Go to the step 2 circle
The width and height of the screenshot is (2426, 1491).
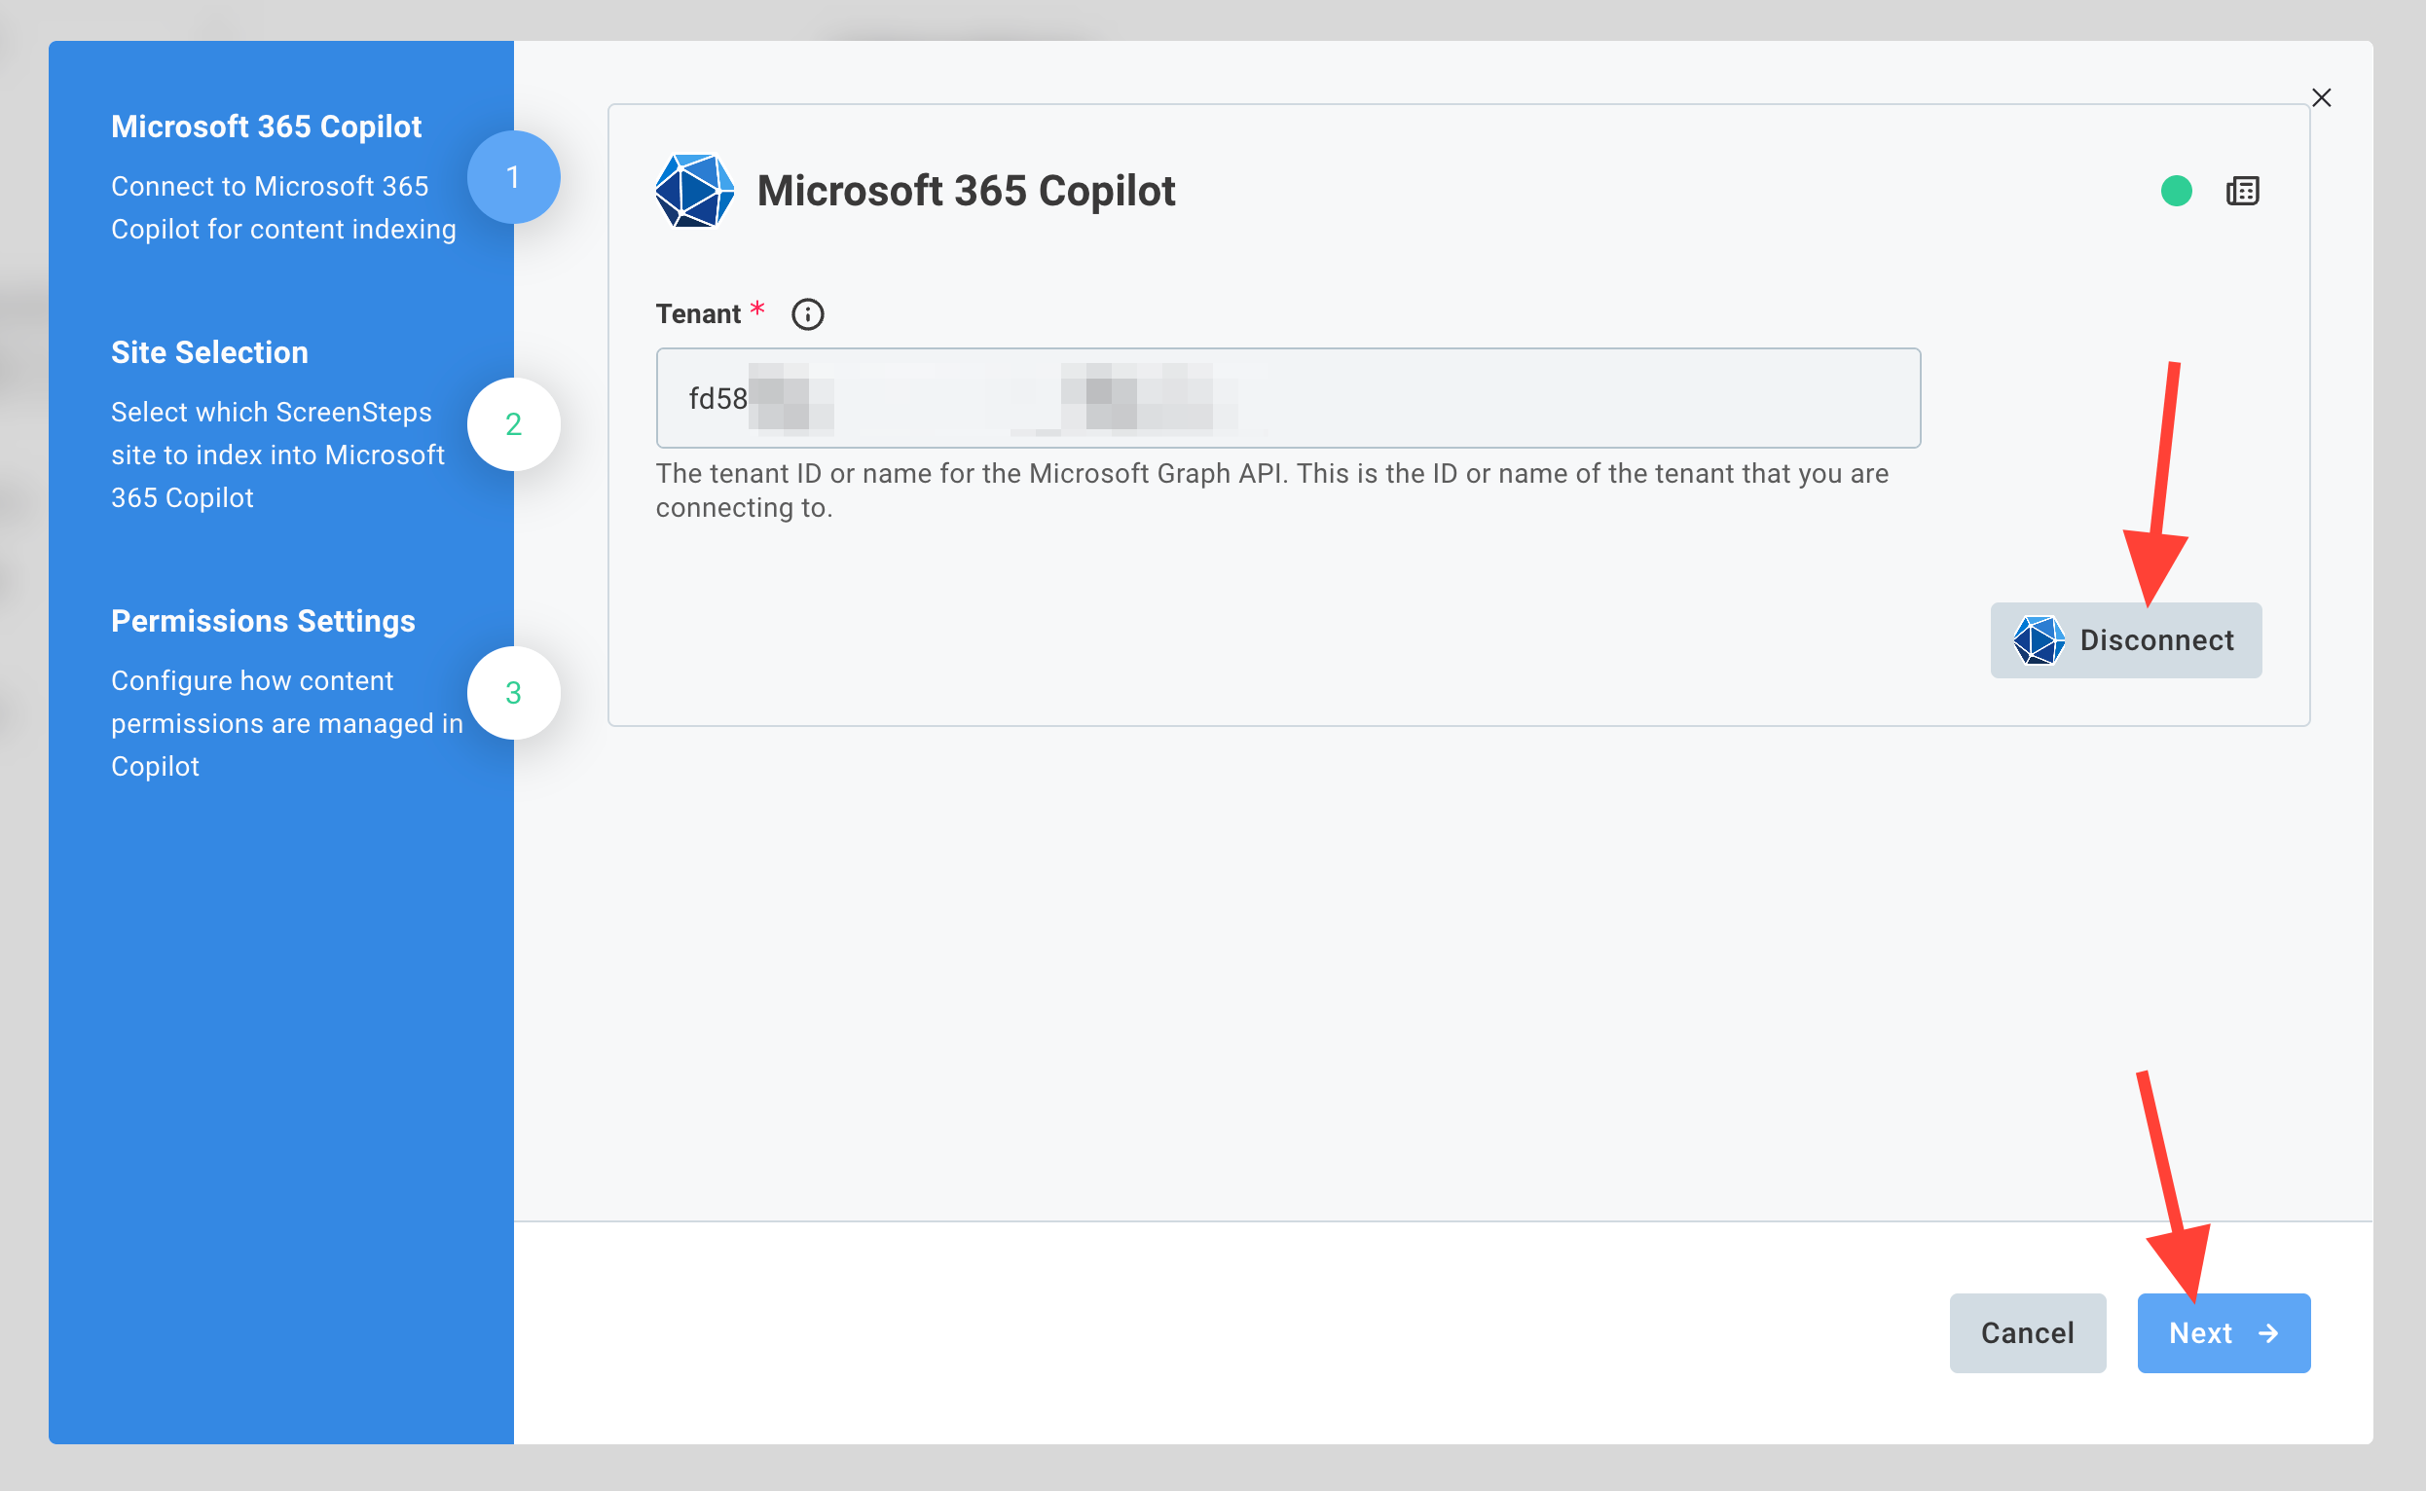click(513, 424)
